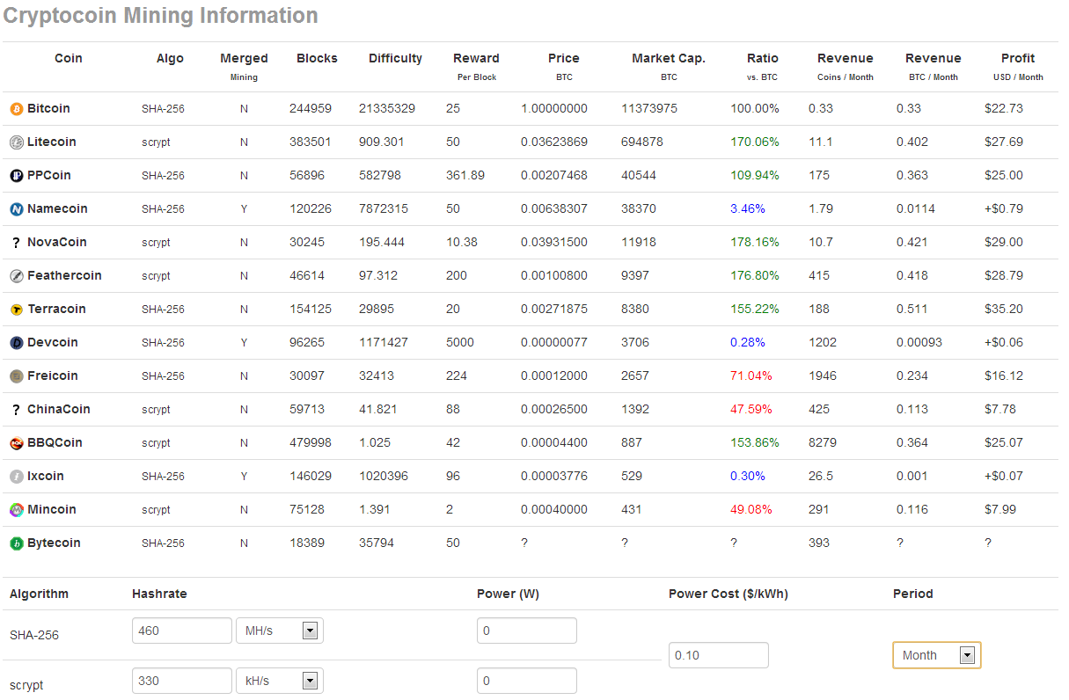The width and height of the screenshot is (1069, 700).
Task: Open the Ixcoin coin name link
Action: click(46, 476)
